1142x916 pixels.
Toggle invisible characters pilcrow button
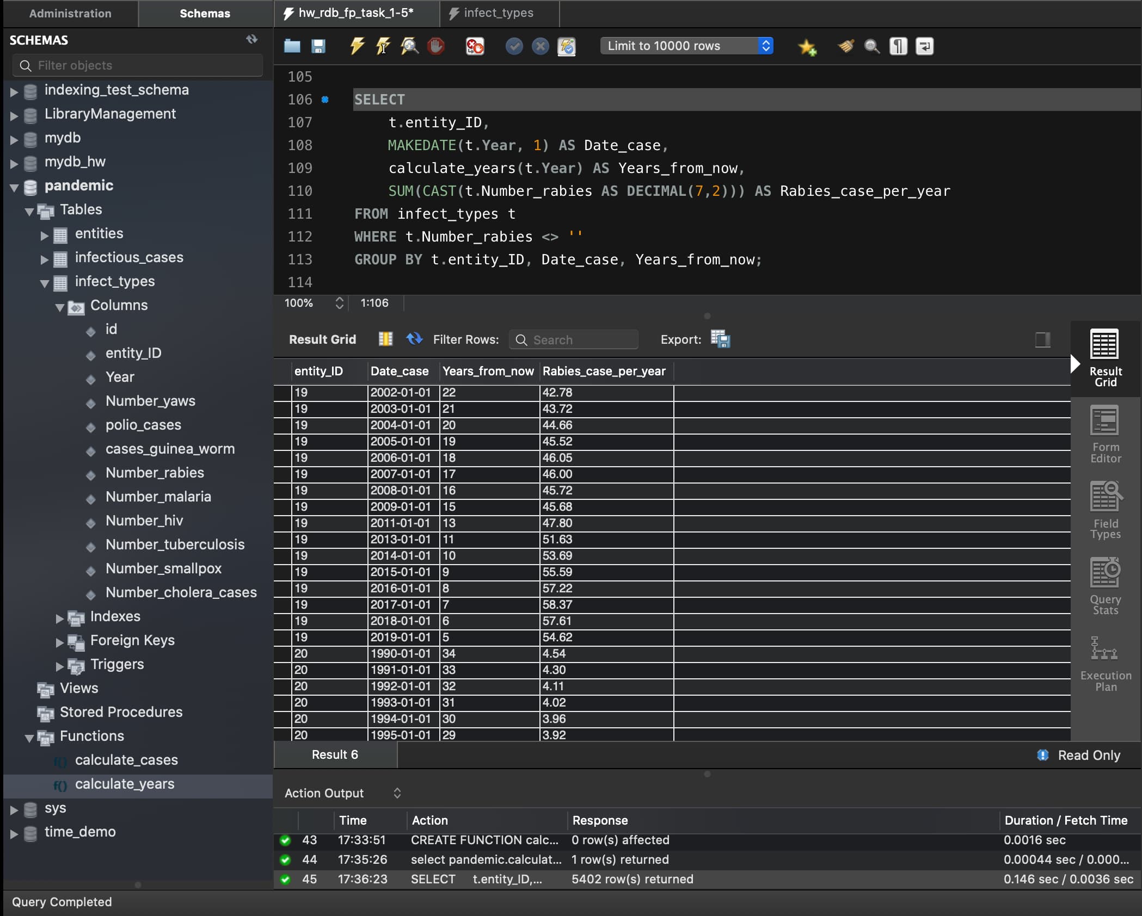(898, 46)
